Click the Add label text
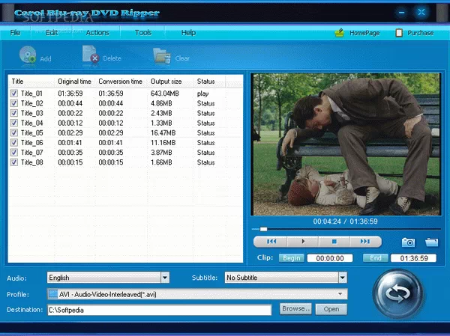The width and height of the screenshot is (450, 336). coord(46,58)
